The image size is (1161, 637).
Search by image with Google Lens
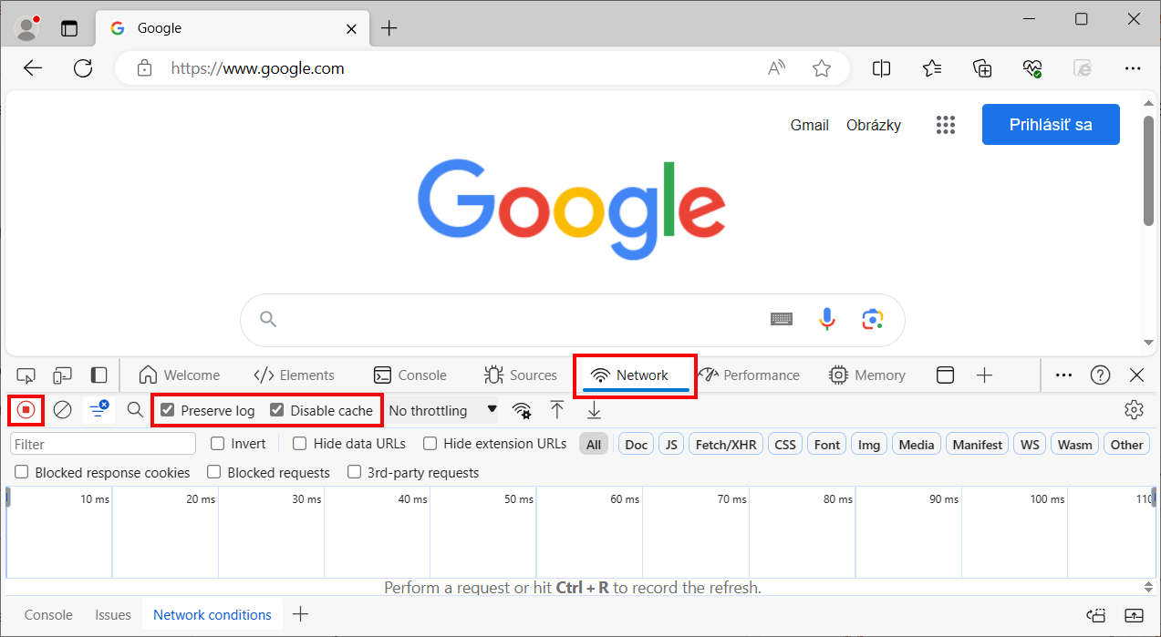[873, 319]
